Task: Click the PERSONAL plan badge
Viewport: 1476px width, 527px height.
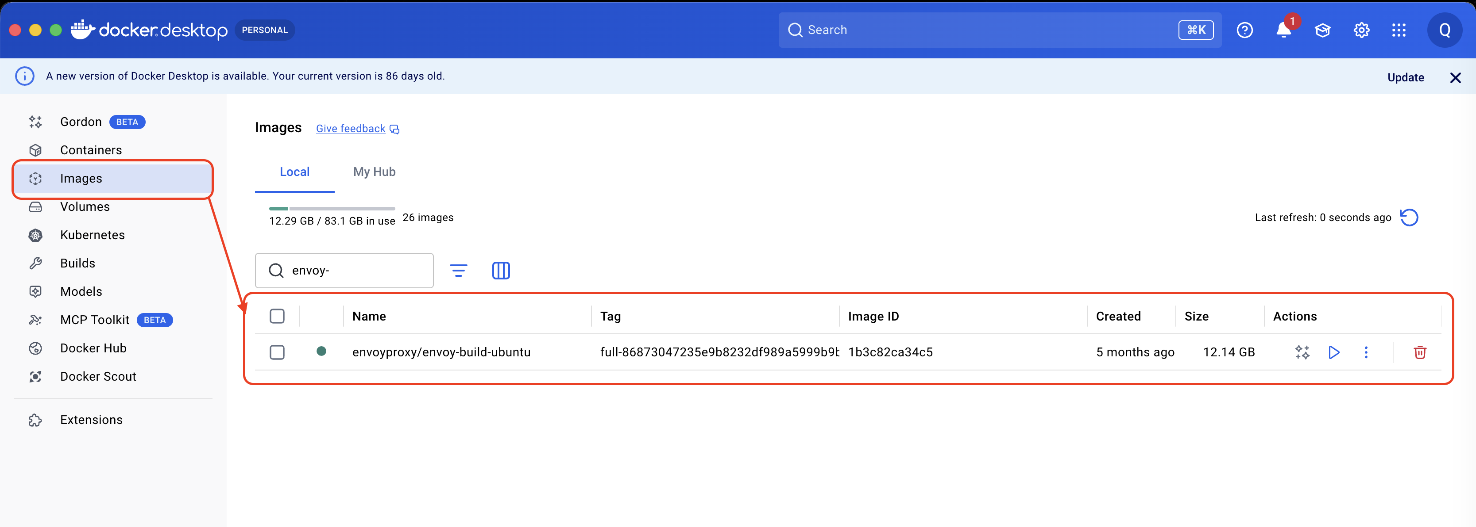Action: [265, 30]
